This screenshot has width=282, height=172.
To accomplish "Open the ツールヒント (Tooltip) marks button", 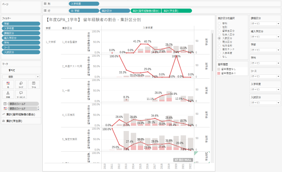I will pyautogui.click(x=21, y=94).
